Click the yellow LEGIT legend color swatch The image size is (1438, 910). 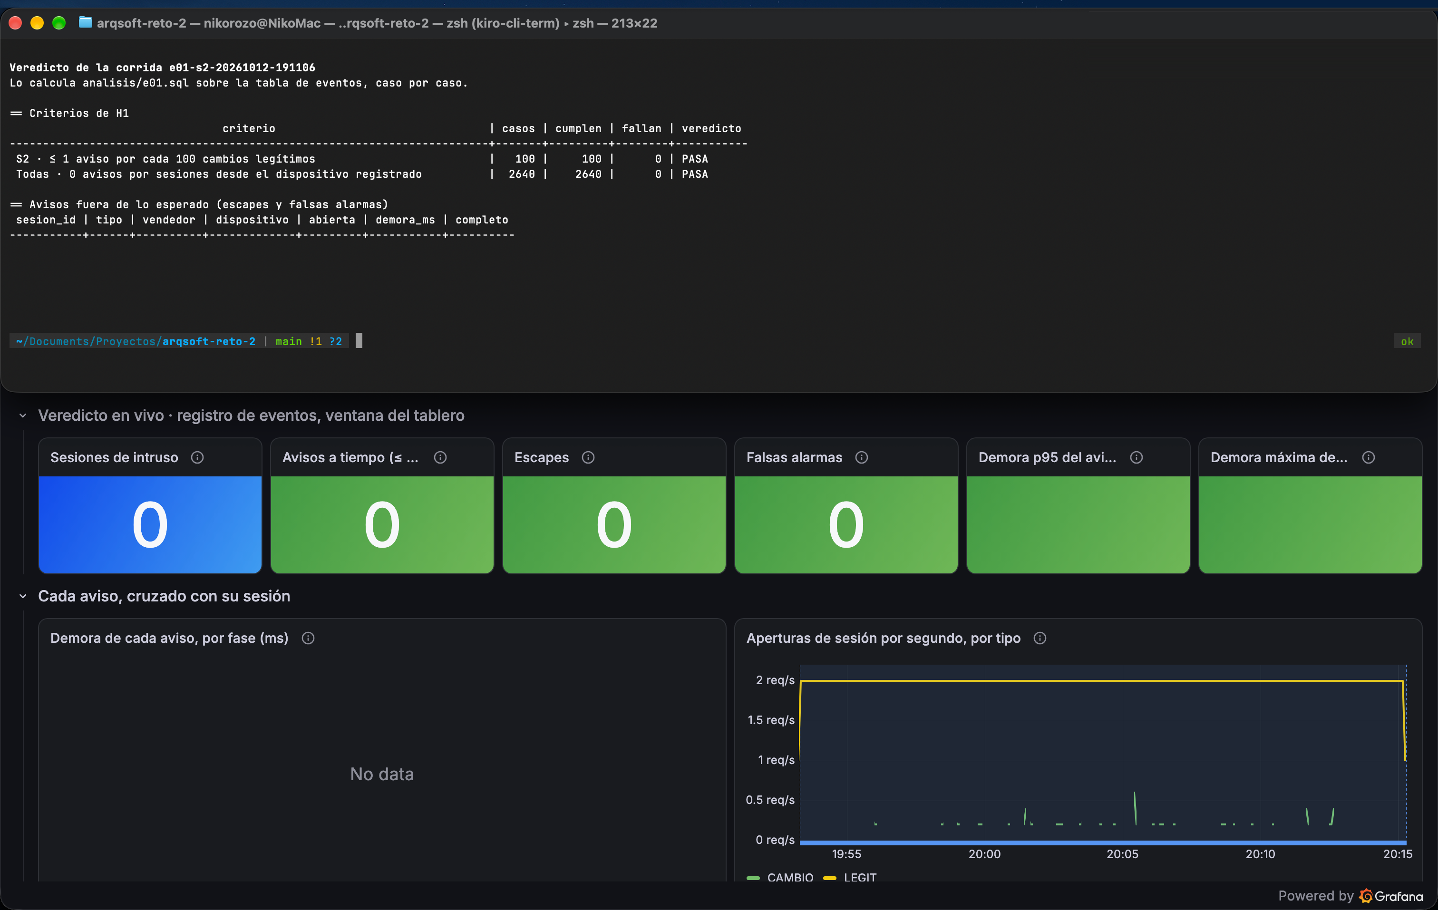[x=829, y=878]
